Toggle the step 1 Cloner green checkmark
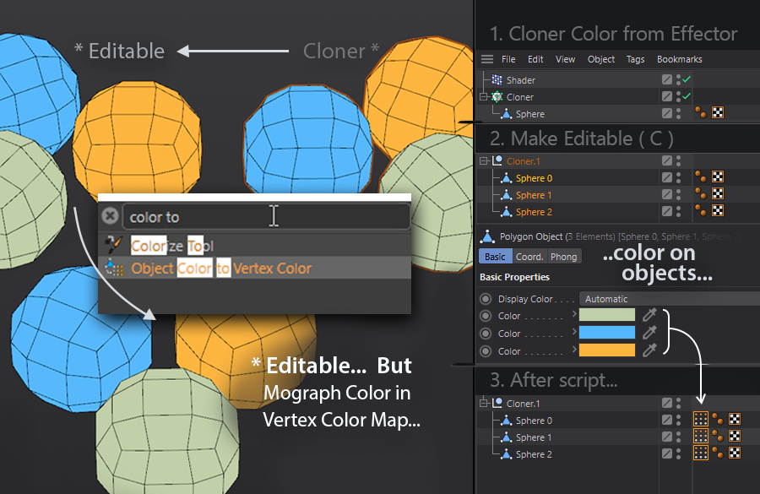Viewport: 760px width, 494px height. coord(687,96)
